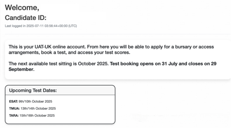Click bold text Test booking opens on 31 July

[144, 64]
